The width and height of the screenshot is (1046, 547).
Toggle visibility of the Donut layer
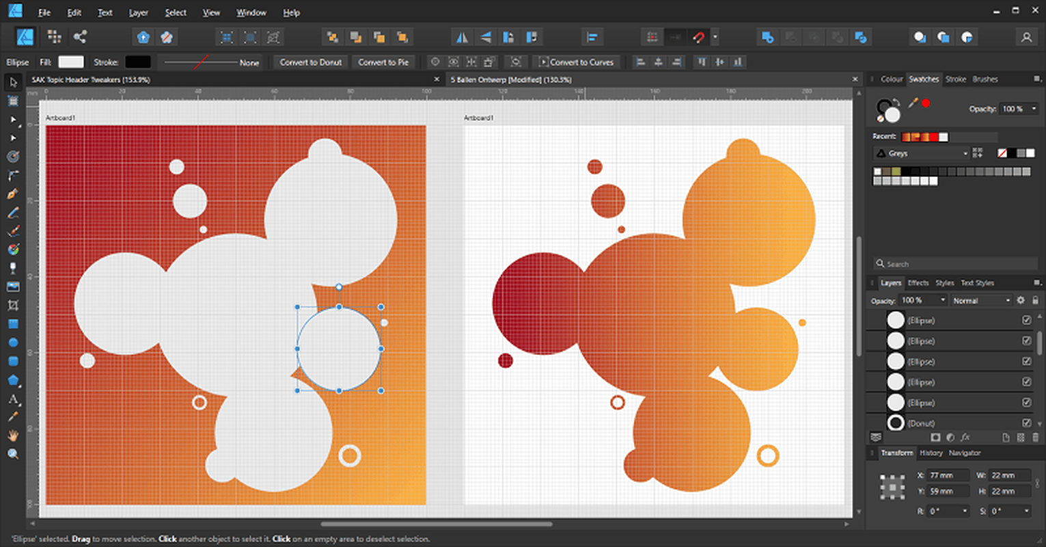click(x=1026, y=423)
